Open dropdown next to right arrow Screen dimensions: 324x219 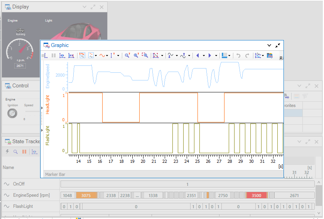(216, 56)
